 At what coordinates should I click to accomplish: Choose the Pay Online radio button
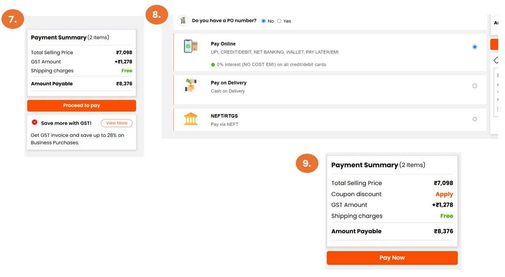475,47
